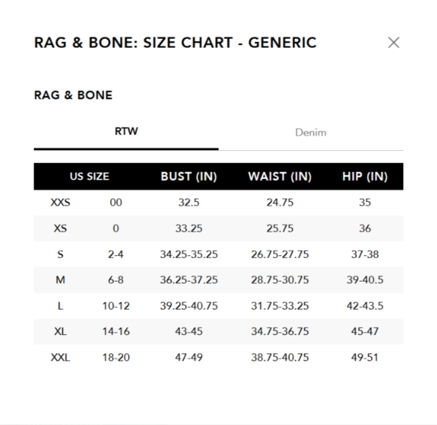Close the size chart dialog
This screenshot has width=437, height=425.
(x=394, y=43)
